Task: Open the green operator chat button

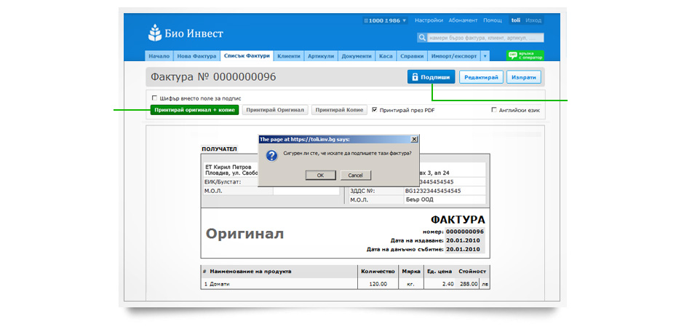Action: 525,55
